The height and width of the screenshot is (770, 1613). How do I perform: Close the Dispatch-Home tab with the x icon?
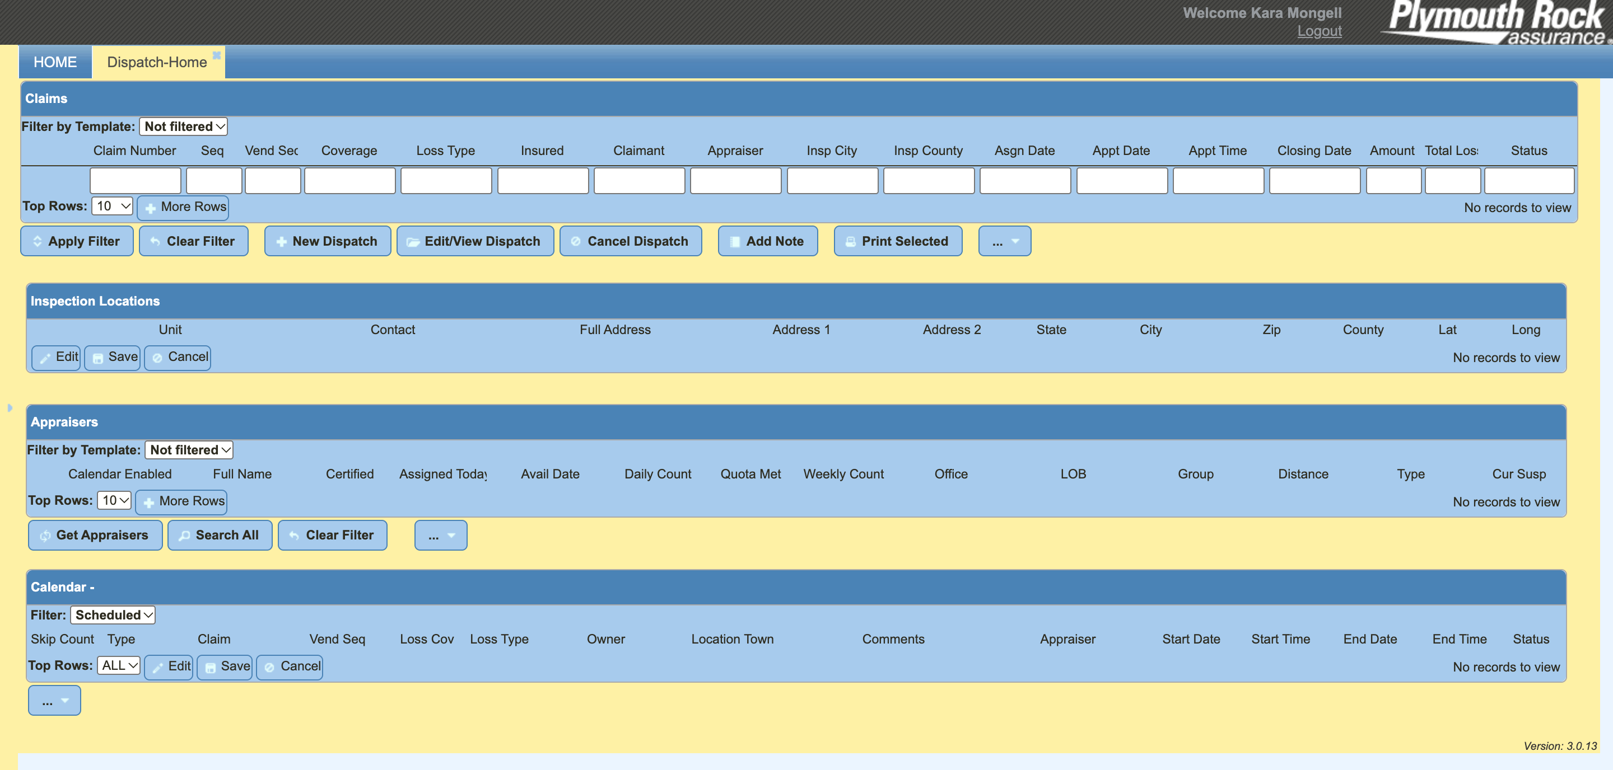(217, 55)
